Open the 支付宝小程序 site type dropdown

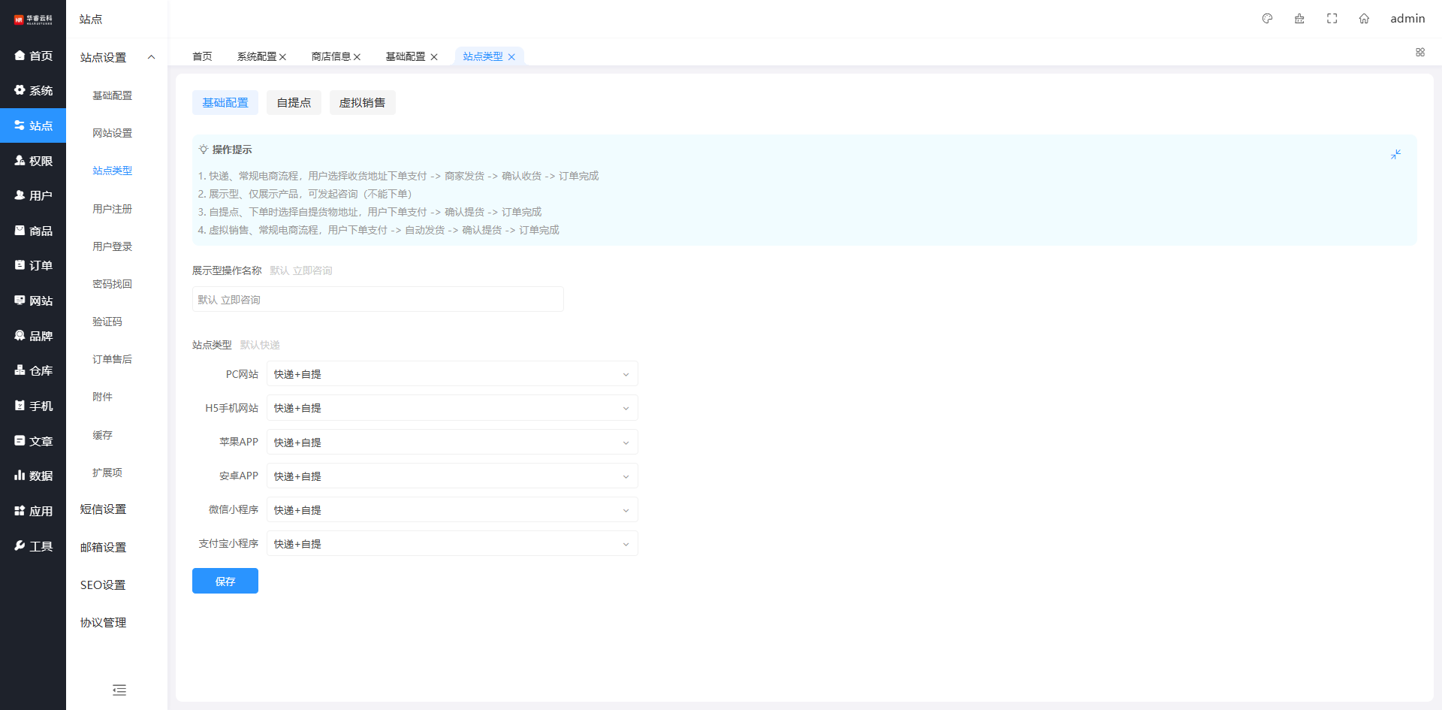point(452,544)
